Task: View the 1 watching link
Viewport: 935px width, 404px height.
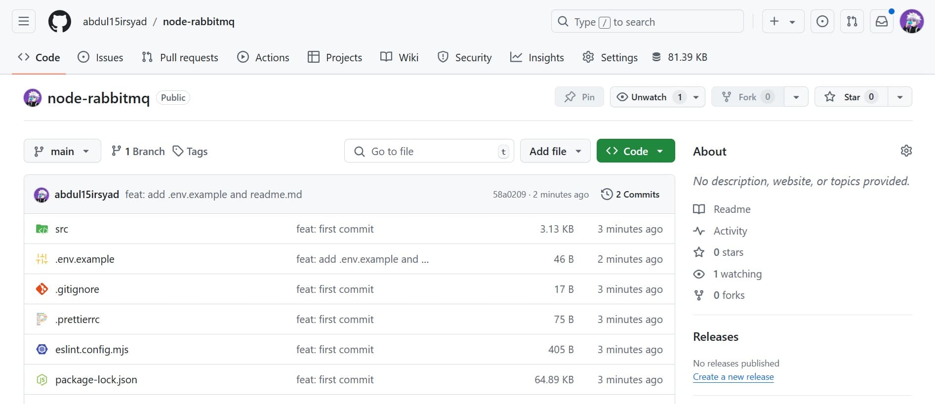Action: point(728,274)
